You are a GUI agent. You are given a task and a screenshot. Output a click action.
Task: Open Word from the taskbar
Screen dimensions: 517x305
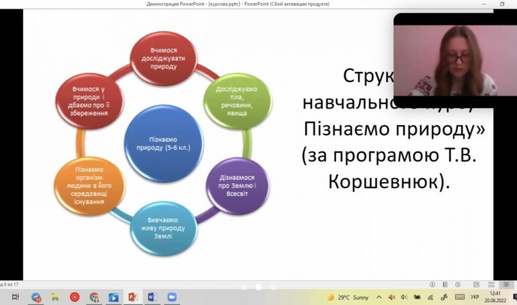152,297
